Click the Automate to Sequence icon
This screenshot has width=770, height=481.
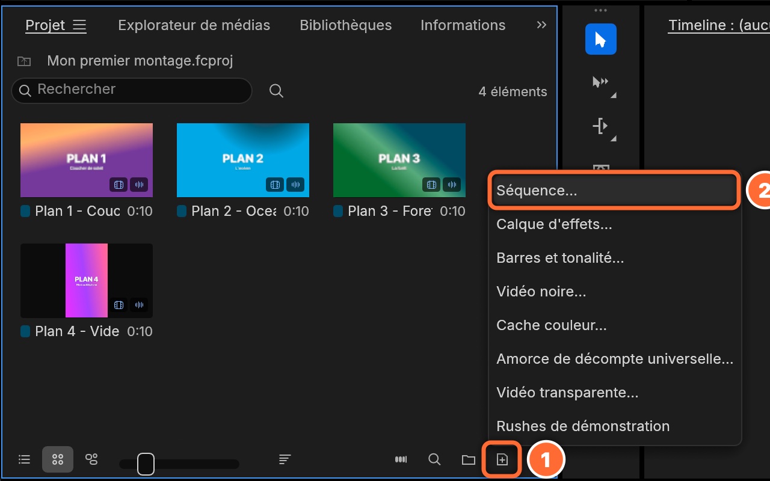(401, 460)
